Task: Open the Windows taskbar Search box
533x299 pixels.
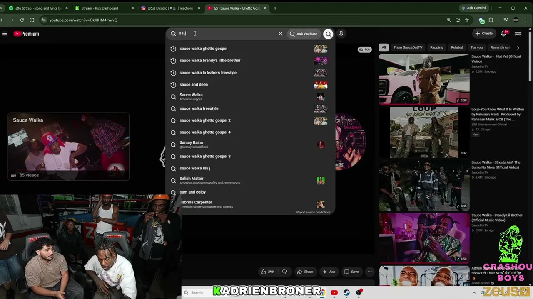Action: pyautogui.click(x=197, y=293)
